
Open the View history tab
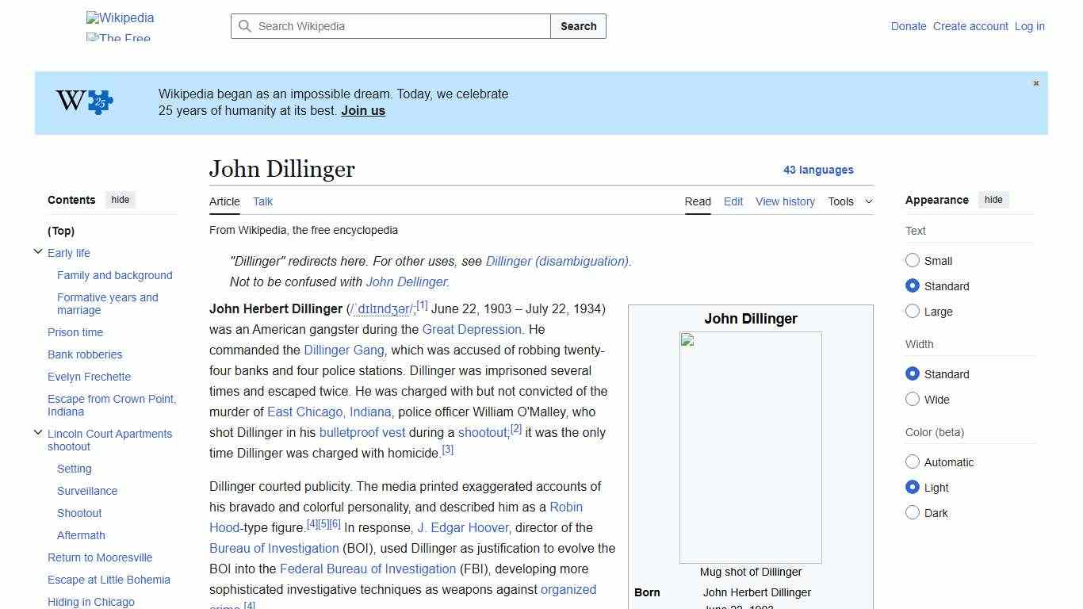[784, 201]
